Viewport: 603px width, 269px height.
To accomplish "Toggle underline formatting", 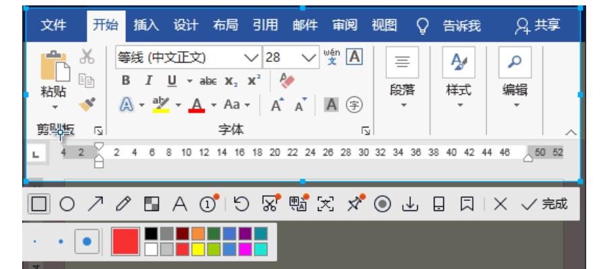I will (x=172, y=81).
